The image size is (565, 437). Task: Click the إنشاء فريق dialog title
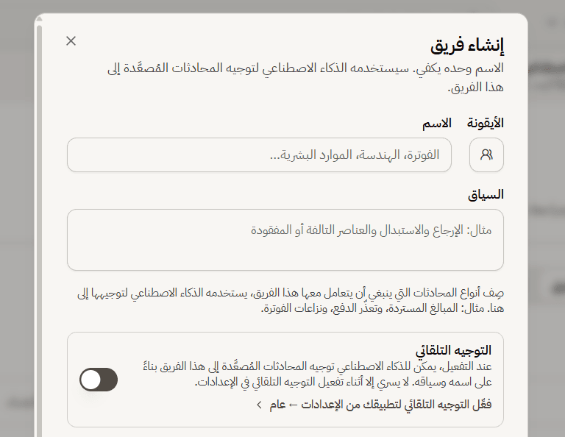click(467, 46)
